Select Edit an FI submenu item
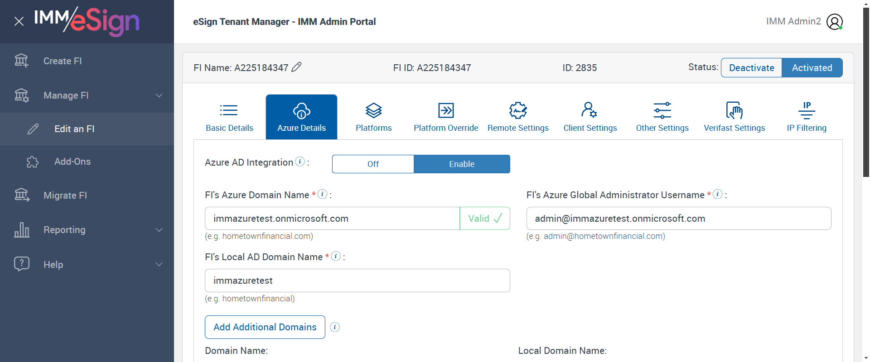 coord(87,129)
